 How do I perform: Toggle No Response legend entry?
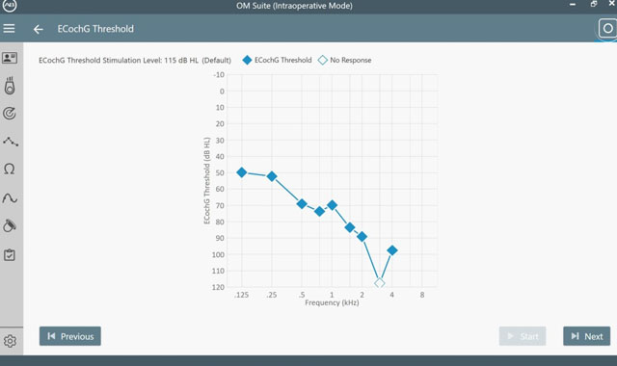pos(345,60)
